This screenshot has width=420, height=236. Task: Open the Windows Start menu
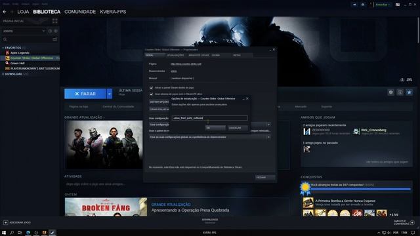(4, 233)
